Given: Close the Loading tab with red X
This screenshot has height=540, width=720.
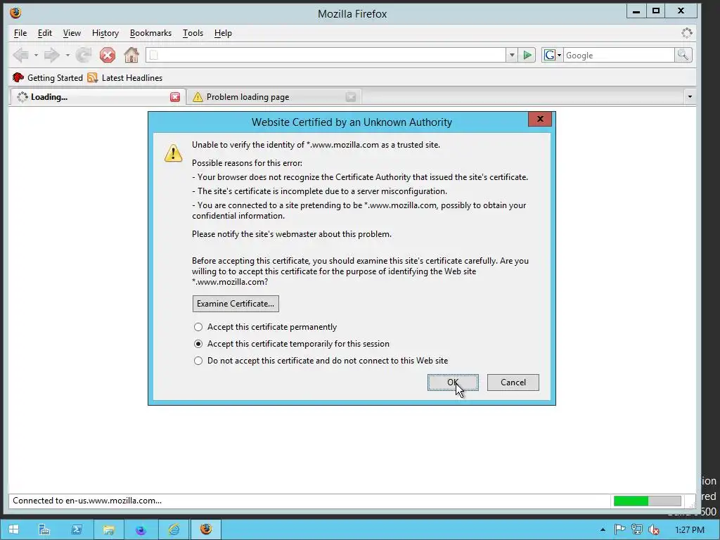Looking at the screenshot, I should click(x=175, y=97).
